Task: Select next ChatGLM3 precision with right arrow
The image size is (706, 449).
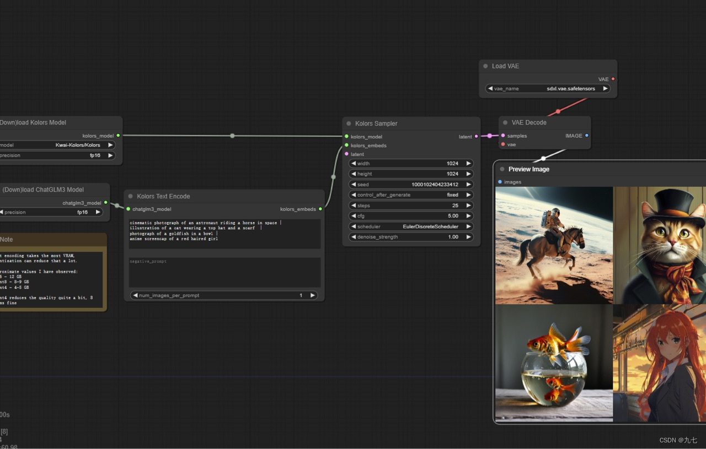Action: point(98,212)
